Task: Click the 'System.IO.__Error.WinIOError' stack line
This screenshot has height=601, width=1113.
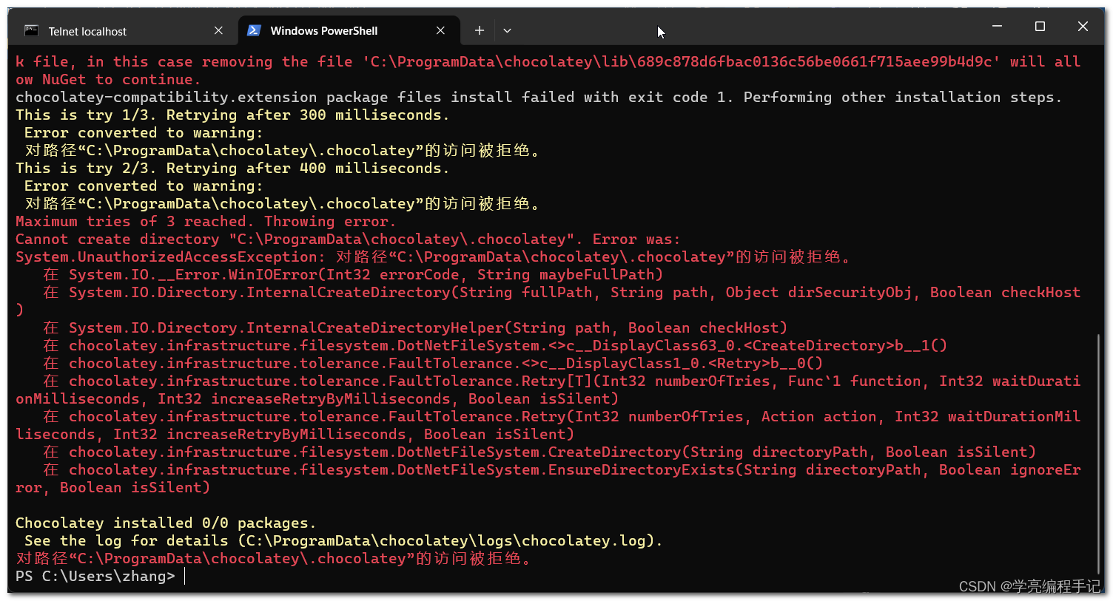Action: (354, 274)
